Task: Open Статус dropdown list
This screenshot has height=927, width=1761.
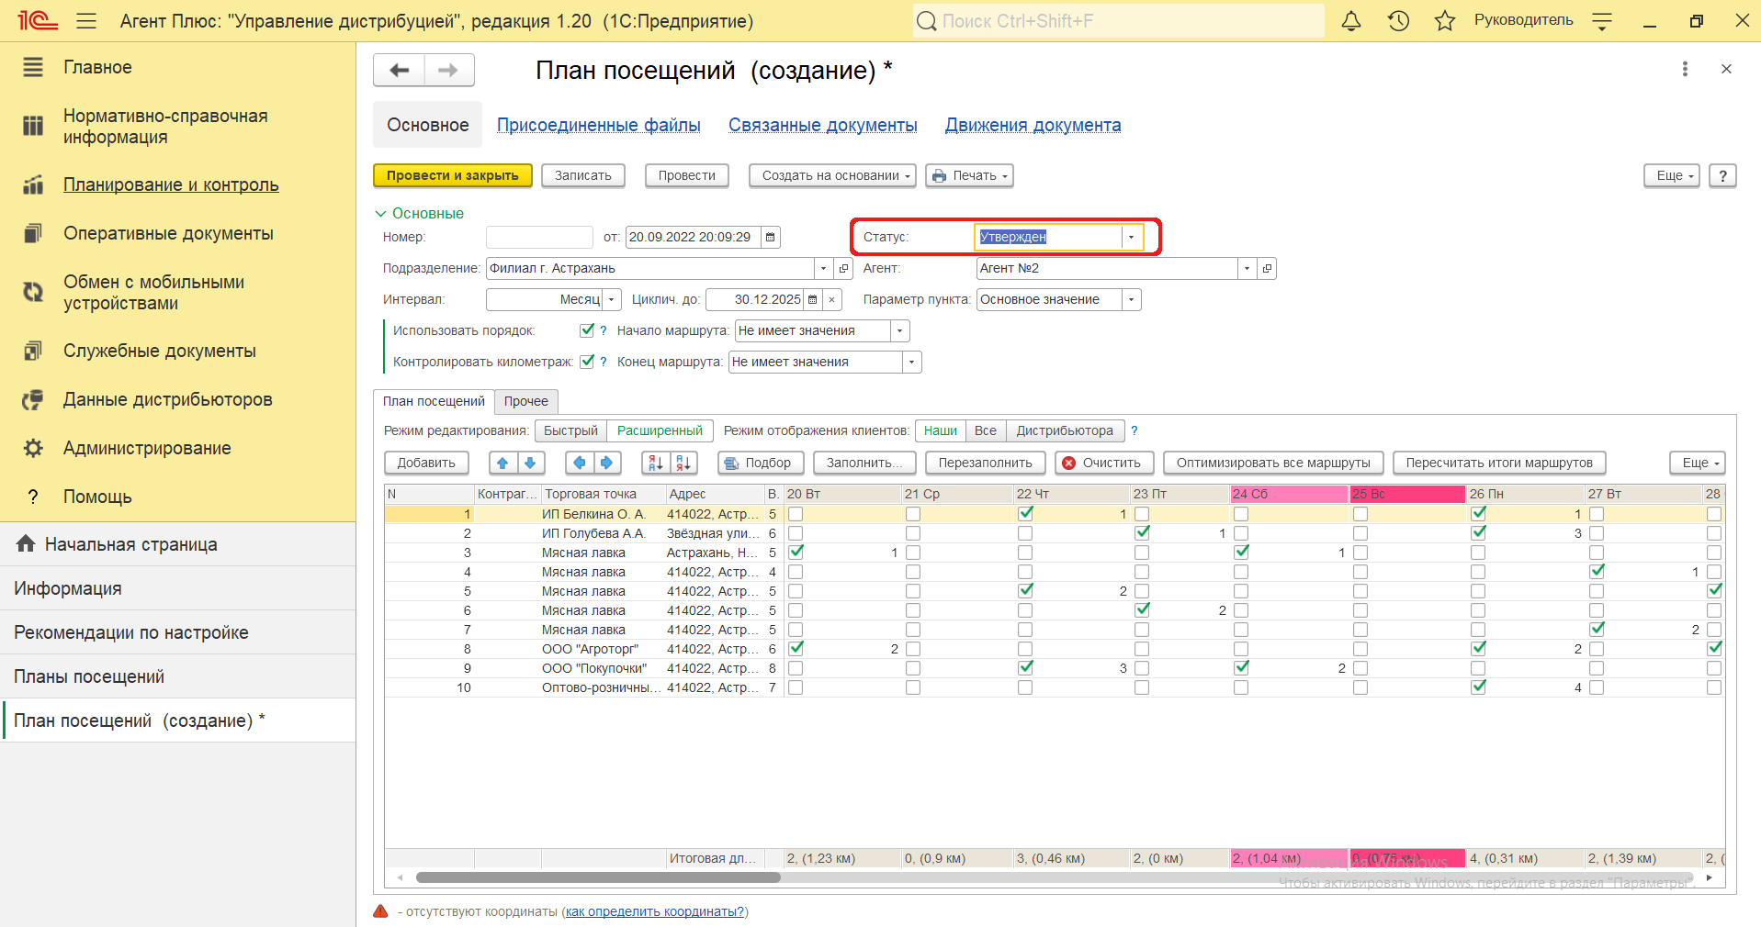Action: click(x=1131, y=237)
